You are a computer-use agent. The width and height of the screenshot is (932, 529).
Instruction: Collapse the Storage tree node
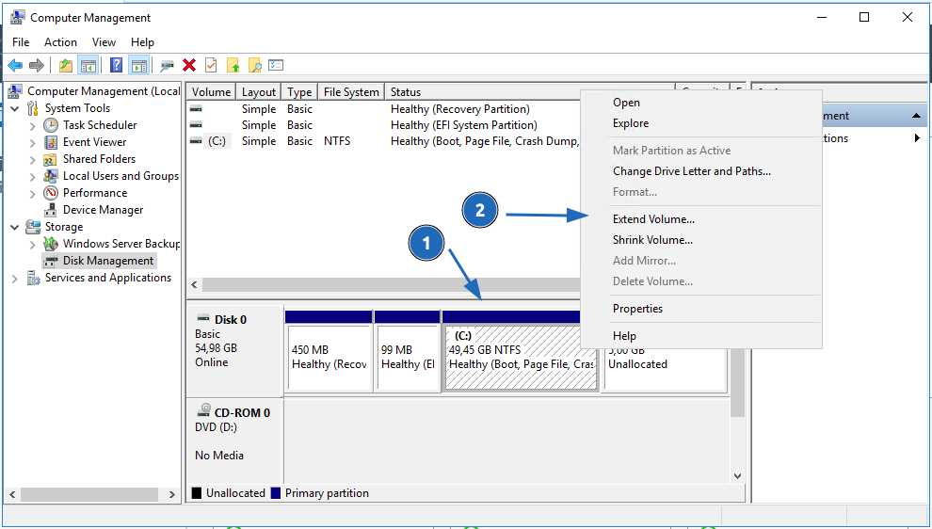[14, 227]
